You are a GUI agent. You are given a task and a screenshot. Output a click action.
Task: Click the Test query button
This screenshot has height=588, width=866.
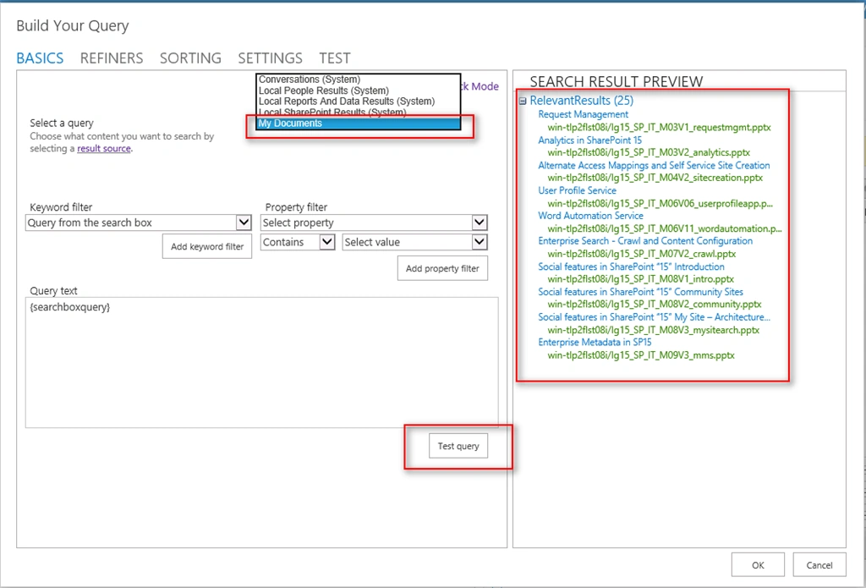click(458, 446)
